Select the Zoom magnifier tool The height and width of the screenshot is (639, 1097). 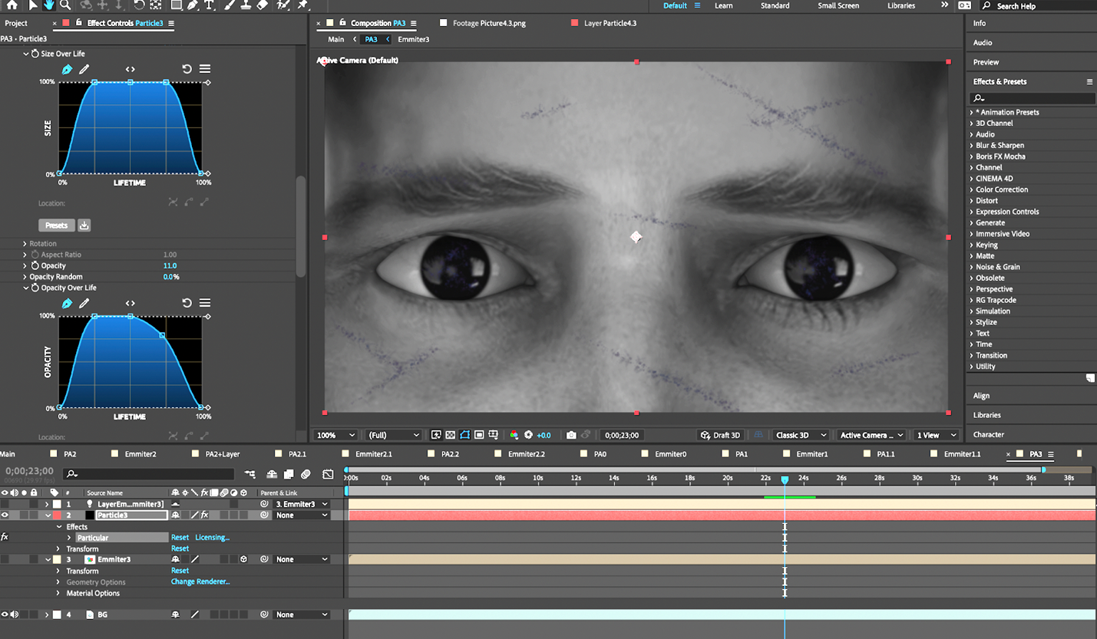[x=65, y=5]
